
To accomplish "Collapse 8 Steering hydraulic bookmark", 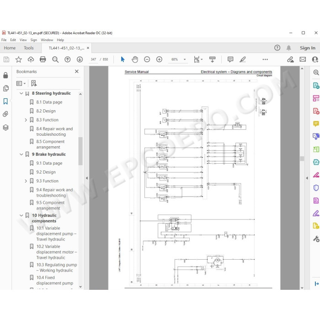I will (21, 93).
